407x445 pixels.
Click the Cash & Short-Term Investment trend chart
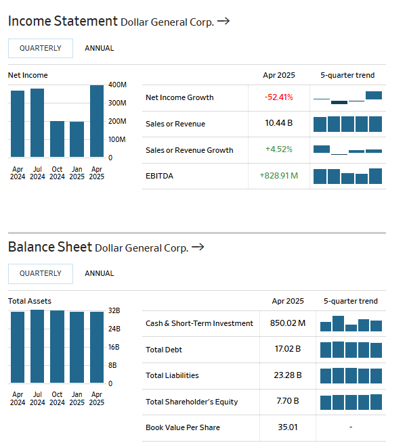[x=351, y=324]
